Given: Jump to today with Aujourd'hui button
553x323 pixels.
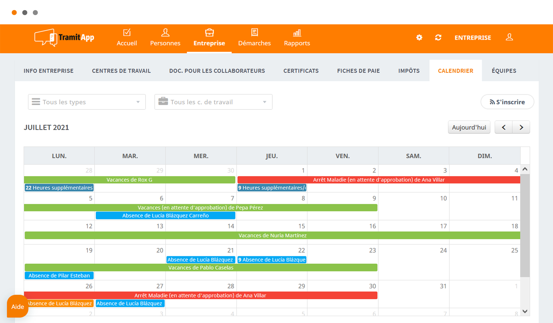Looking at the screenshot, I should click(469, 127).
